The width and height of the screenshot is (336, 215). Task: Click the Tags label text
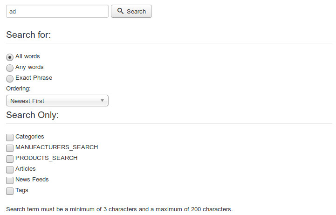21,190
